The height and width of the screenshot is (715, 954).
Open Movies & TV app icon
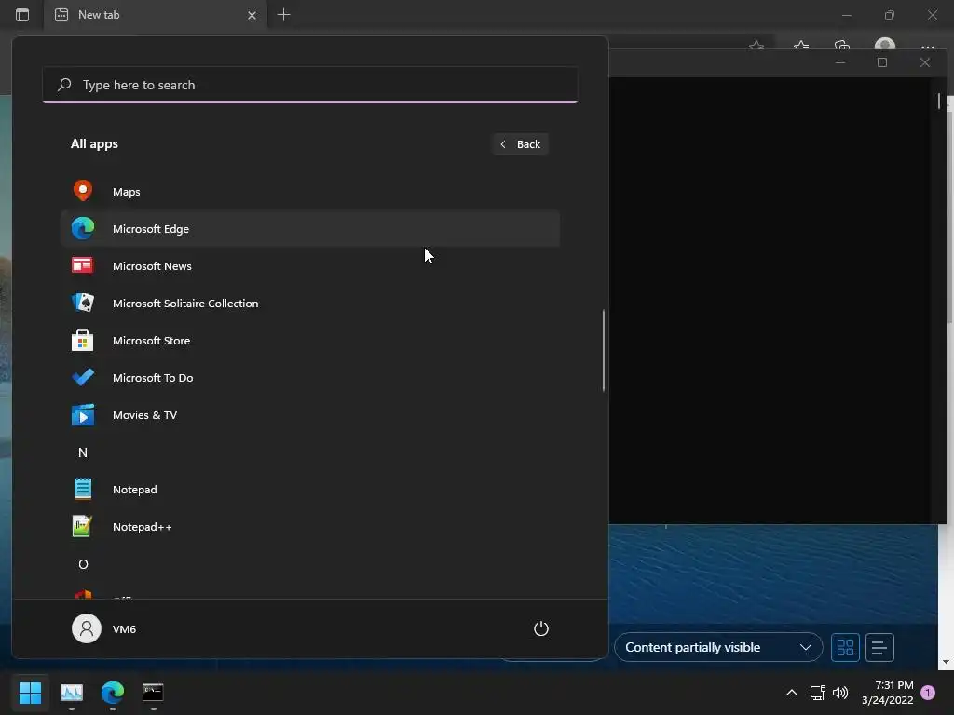(83, 415)
